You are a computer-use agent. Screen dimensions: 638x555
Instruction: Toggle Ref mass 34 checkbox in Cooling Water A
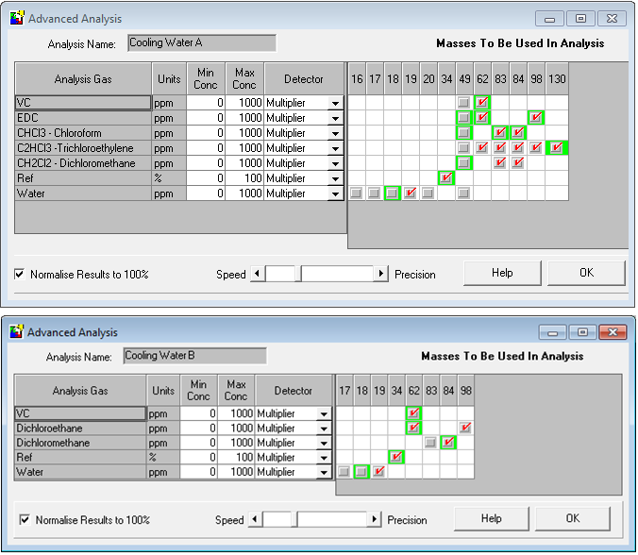coord(446,177)
